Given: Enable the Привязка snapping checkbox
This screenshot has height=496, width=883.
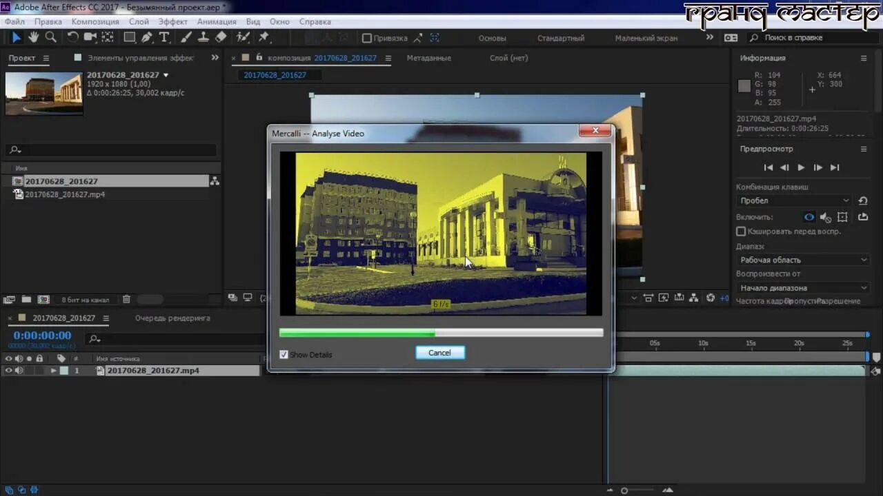Looking at the screenshot, I should tap(367, 39).
